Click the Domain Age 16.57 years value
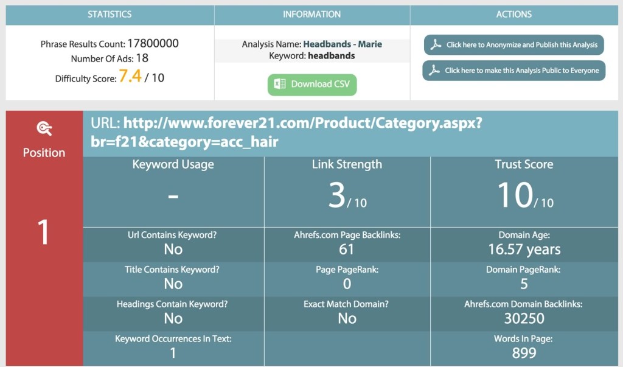 [524, 249]
